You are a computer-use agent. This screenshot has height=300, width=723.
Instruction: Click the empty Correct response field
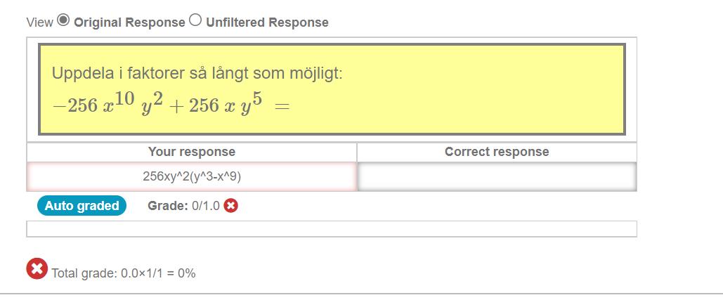click(497, 177)
